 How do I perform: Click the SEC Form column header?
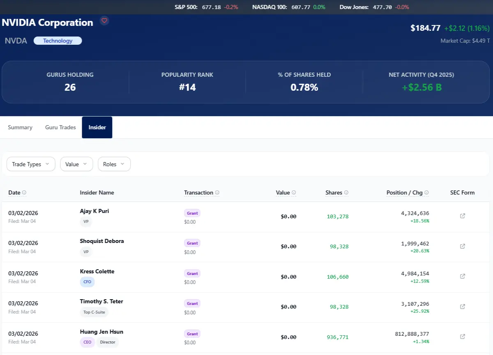click(462, 192)
